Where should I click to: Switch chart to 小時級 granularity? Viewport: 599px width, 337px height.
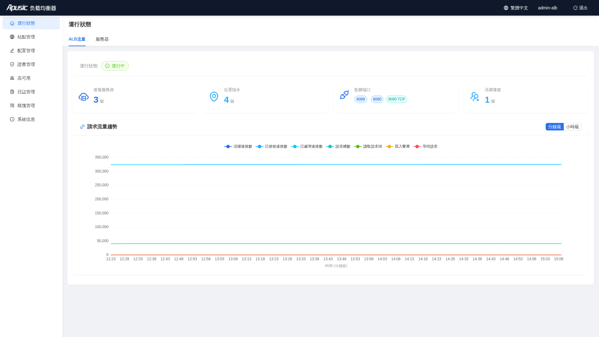coord(572,127)
